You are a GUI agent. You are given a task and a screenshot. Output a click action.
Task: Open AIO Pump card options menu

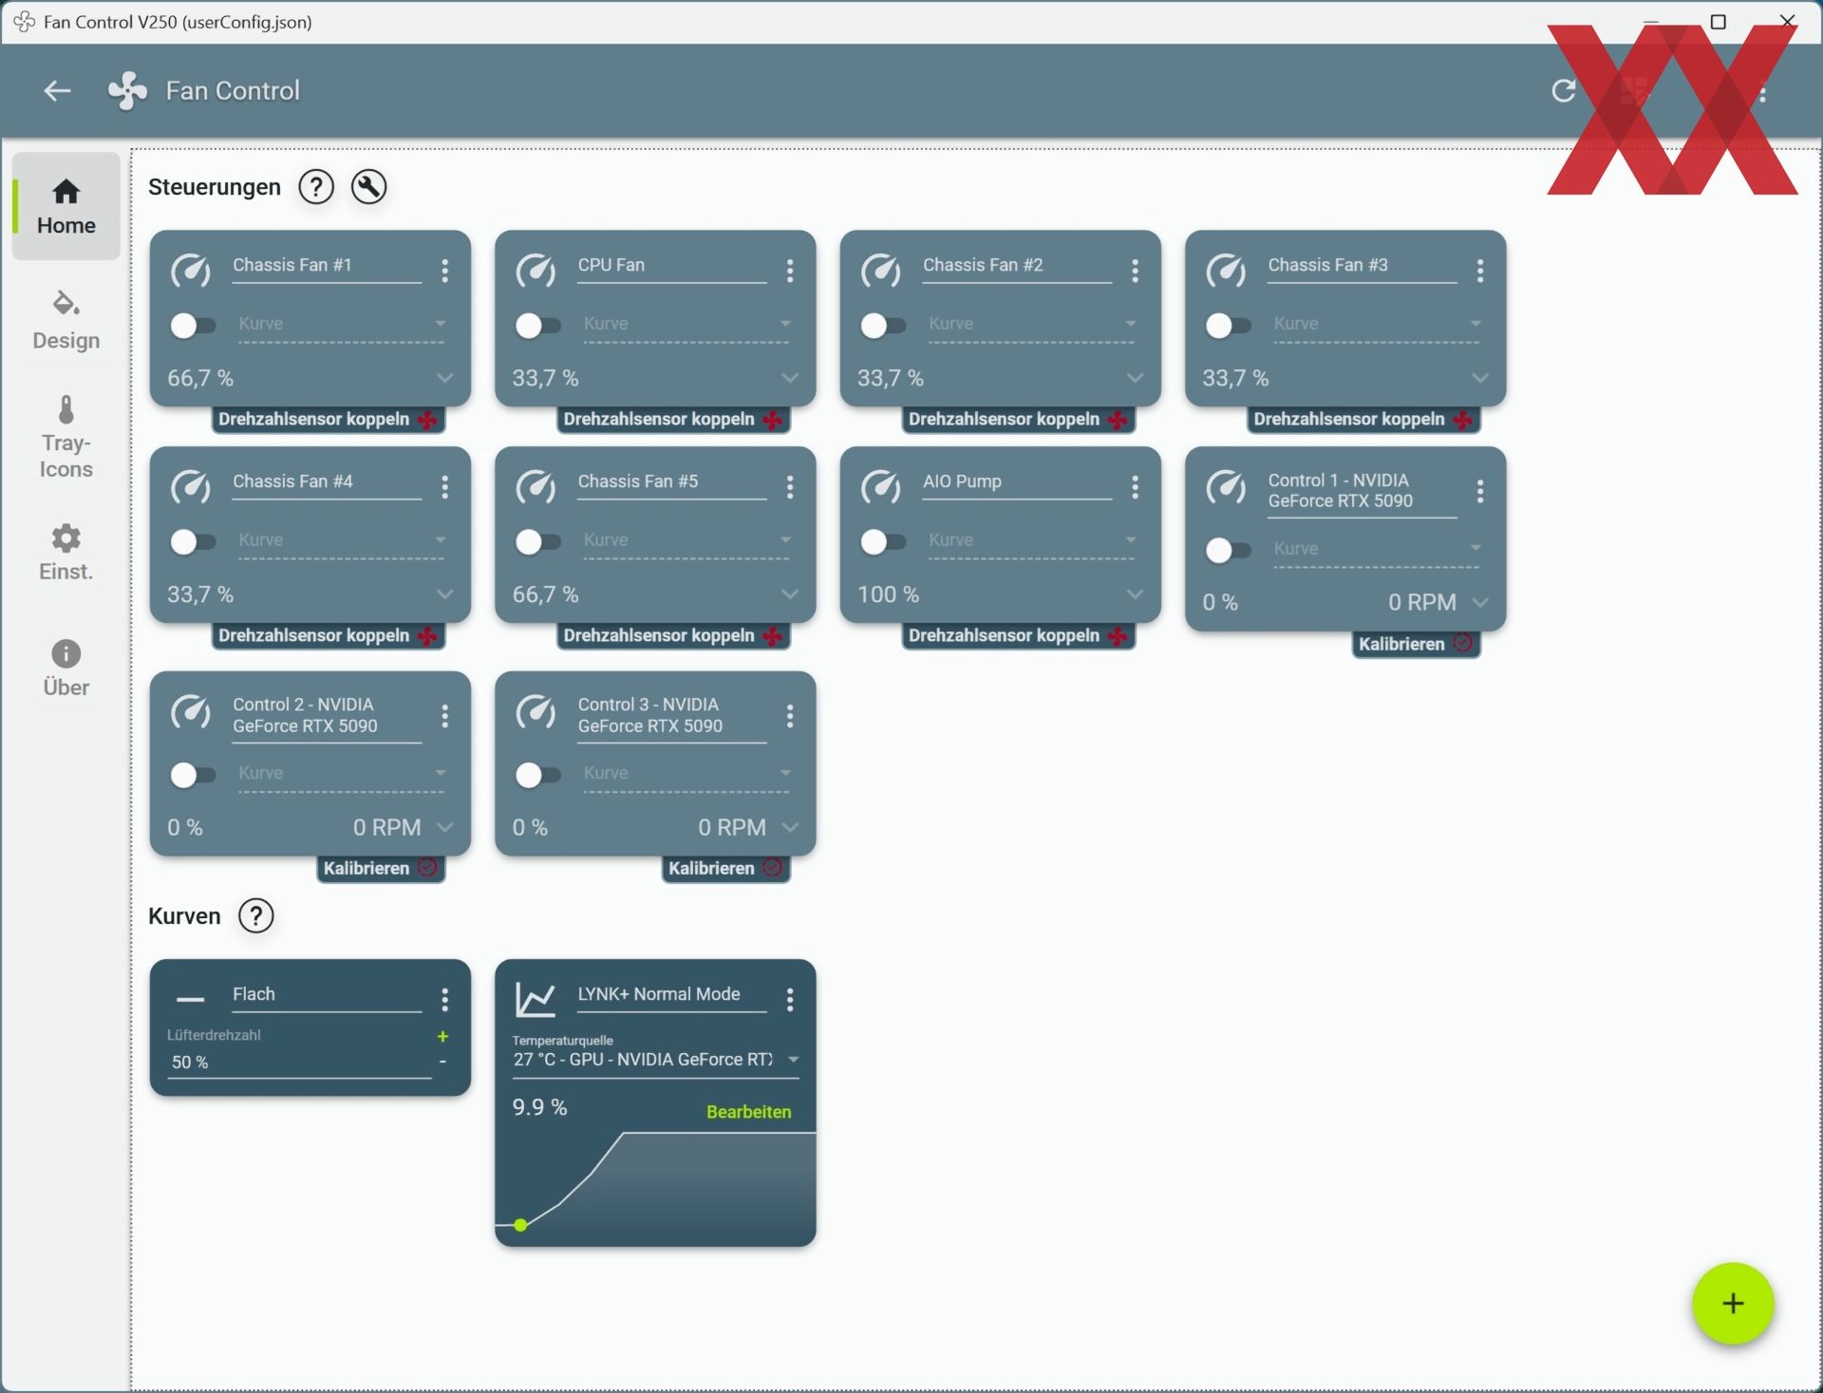tap(1135, 488)
